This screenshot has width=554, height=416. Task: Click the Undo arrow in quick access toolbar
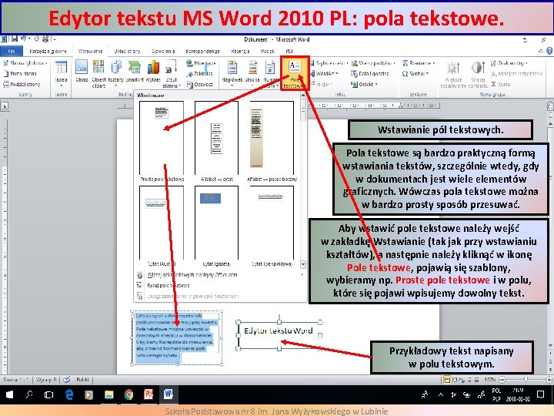tap(23, 39)
